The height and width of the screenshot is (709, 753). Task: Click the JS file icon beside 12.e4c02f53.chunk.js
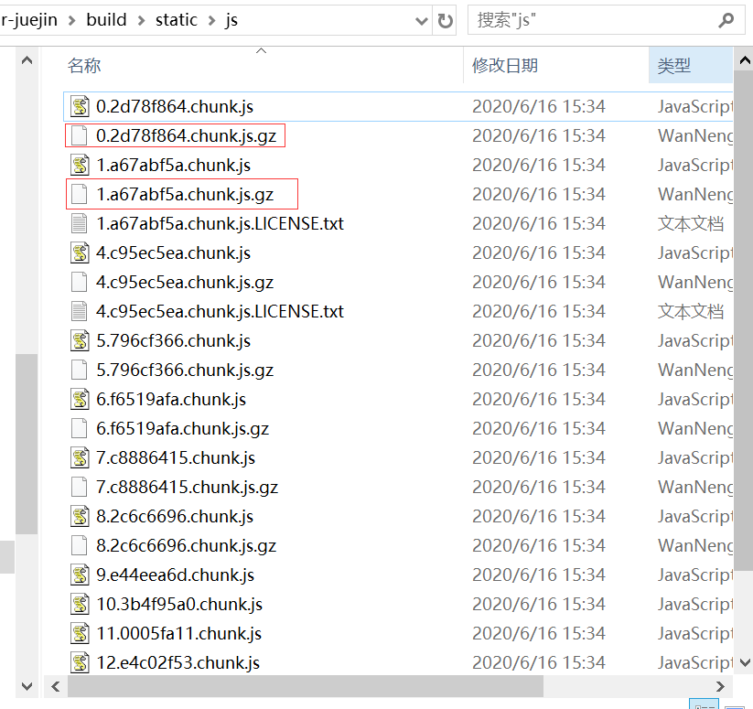click(80, 662)
